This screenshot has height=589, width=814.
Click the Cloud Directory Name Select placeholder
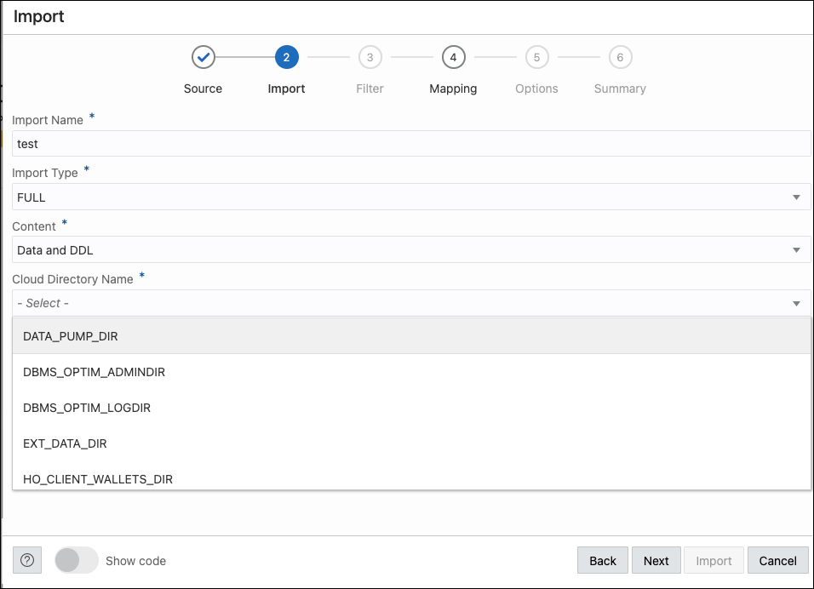pos(43,303)
